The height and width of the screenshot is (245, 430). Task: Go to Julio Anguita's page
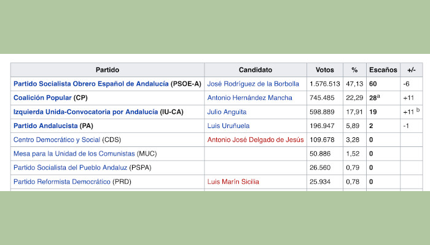[x=227, y=111]
